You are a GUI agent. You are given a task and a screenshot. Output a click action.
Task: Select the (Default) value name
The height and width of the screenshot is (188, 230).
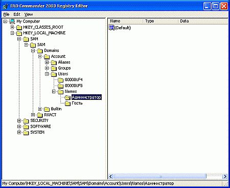(123, 28)
